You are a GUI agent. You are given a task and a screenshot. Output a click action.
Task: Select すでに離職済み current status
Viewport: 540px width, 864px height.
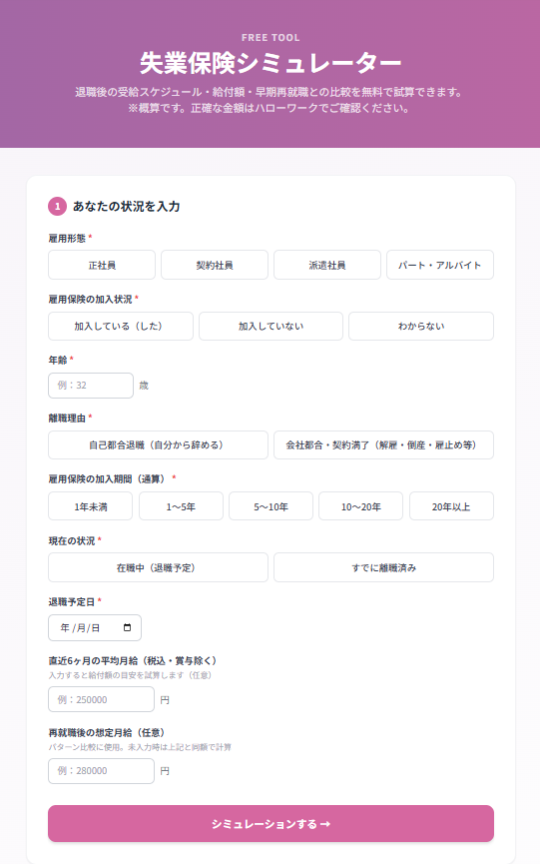point(383,567)
